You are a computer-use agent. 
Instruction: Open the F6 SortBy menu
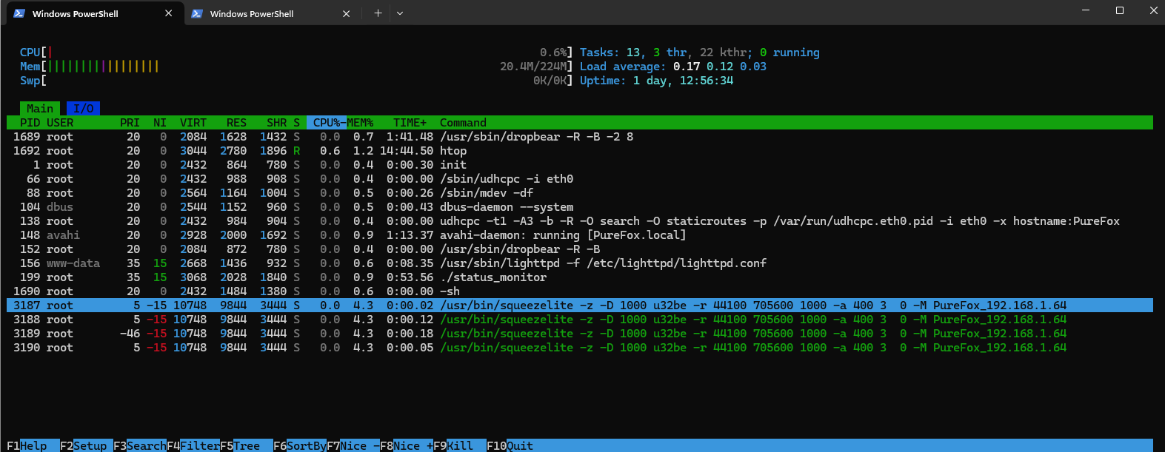(x=299, y=445)
